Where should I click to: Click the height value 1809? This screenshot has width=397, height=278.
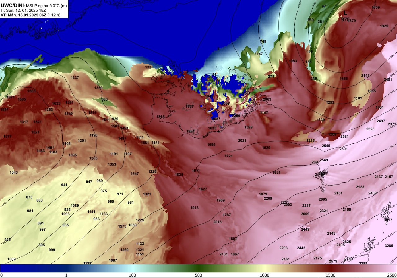(x=376, y=7)
